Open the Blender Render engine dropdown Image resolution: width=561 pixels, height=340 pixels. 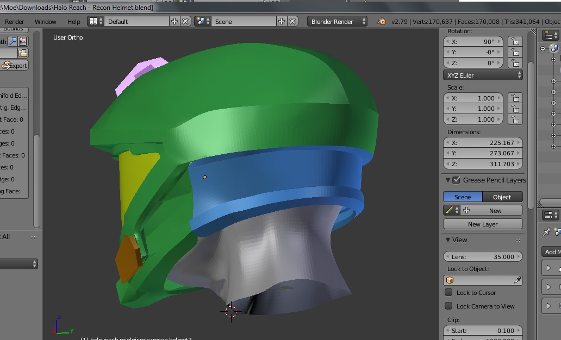[x=338, y=22]
